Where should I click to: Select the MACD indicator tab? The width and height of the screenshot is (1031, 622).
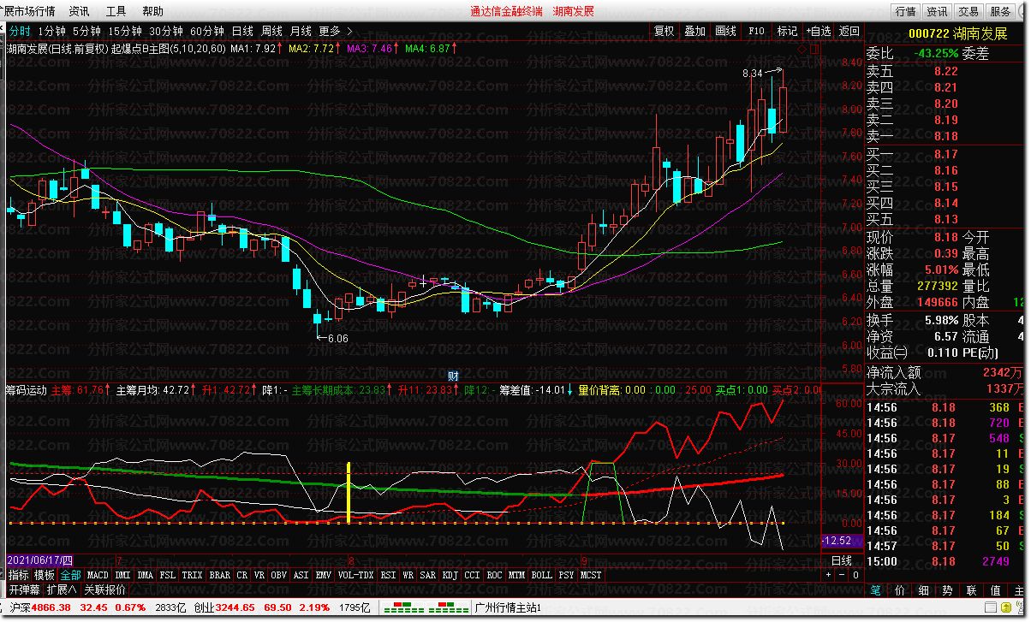click(98, 575)
